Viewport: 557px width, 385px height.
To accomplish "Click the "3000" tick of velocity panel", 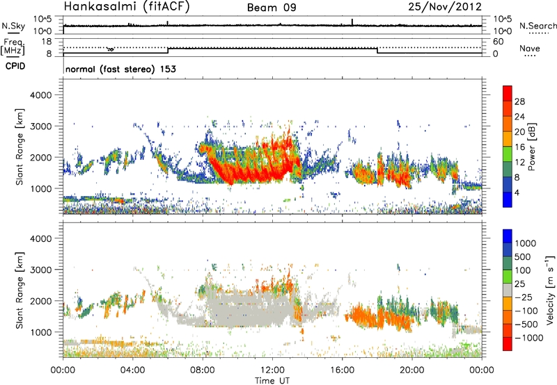I will click(x=41, y=270).
